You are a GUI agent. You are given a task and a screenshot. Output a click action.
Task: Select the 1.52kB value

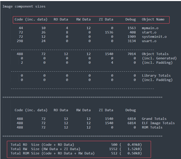[x=134, y=149]
